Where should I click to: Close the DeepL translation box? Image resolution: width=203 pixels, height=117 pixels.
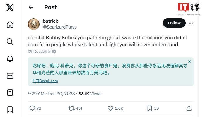[190, 61]
